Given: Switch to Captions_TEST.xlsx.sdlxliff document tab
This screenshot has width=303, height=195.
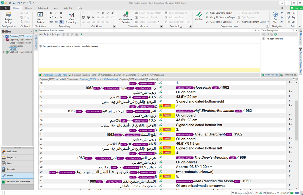Looking at the screenshot, I should coord(139,79).
